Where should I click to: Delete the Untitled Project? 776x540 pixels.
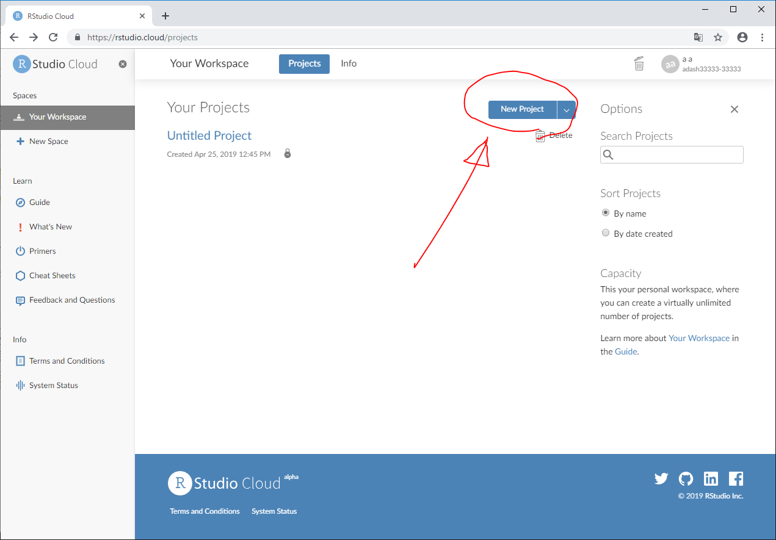[x=554, y=135]
